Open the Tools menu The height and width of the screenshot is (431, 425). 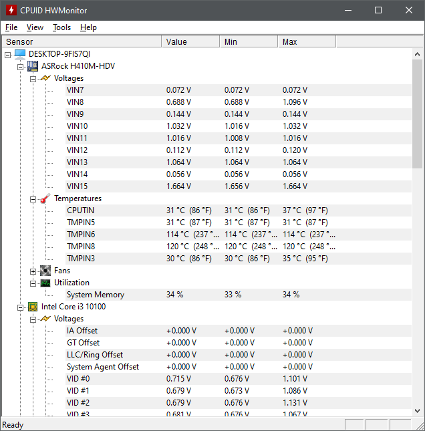coord(62,27)
